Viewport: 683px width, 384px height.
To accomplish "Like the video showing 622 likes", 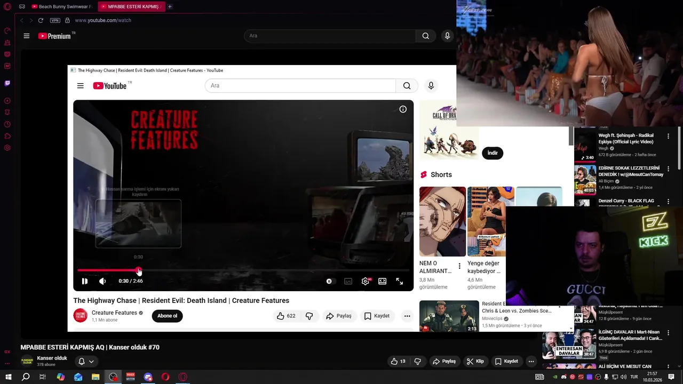I will coord(286,316).
